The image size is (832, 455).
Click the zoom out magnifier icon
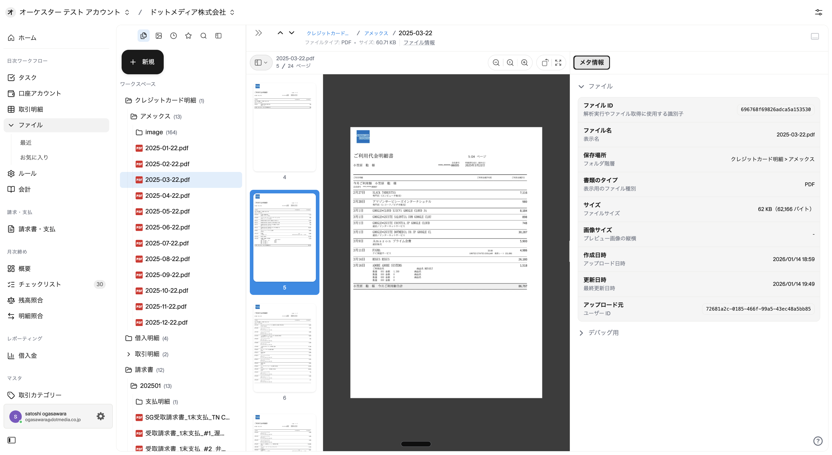[496, 63]
